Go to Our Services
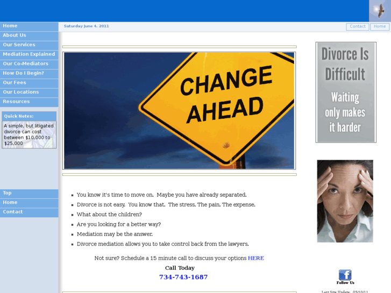The image size is (391, 293). tap(29, 45)
